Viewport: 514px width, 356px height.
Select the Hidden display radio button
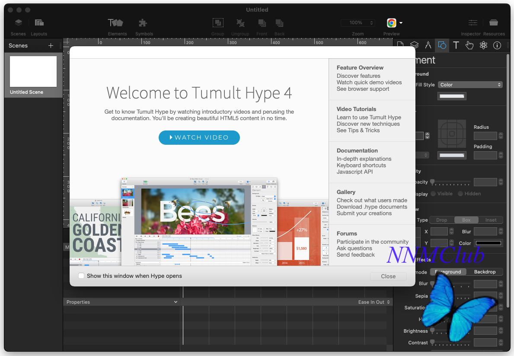[460, 194]
